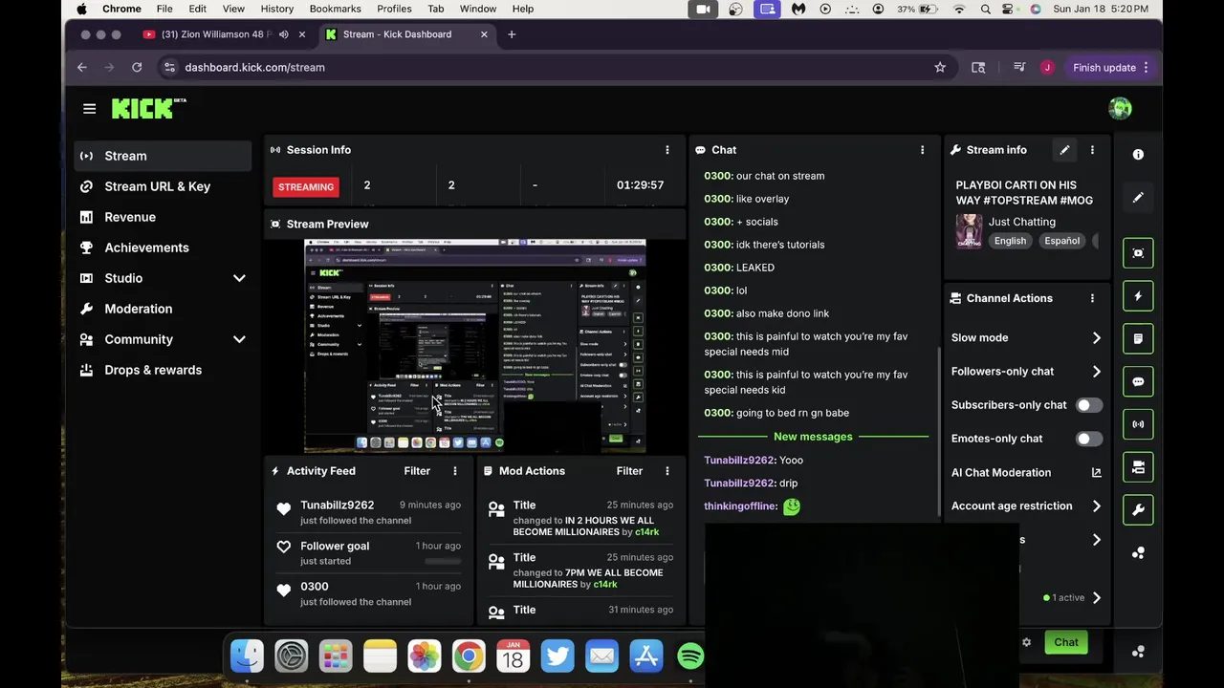Click the Español language tag

[1061, 241]
